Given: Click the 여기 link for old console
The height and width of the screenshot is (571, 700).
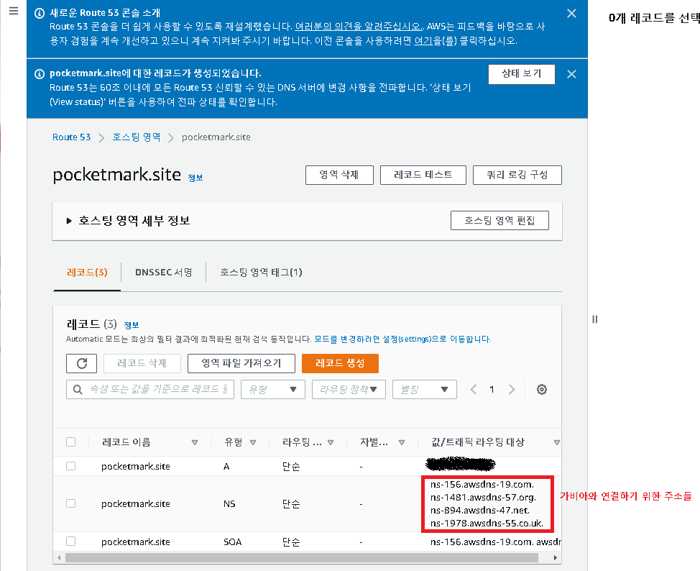Looking at the screenshot, I should coord(423,41).
